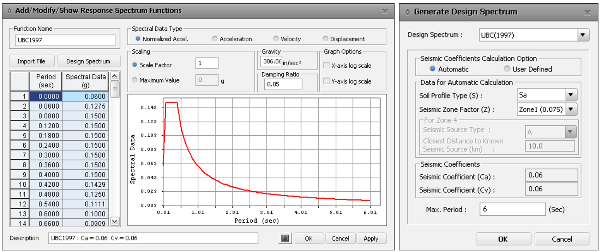This screenshot has width=600, height=252.
Task: Select Normalized Accel. spectral data type
Action: [x=138, y=39]
